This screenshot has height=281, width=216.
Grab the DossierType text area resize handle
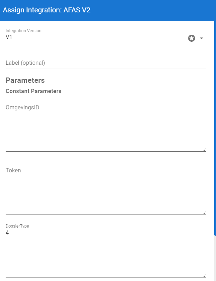(x=204, y=276)
